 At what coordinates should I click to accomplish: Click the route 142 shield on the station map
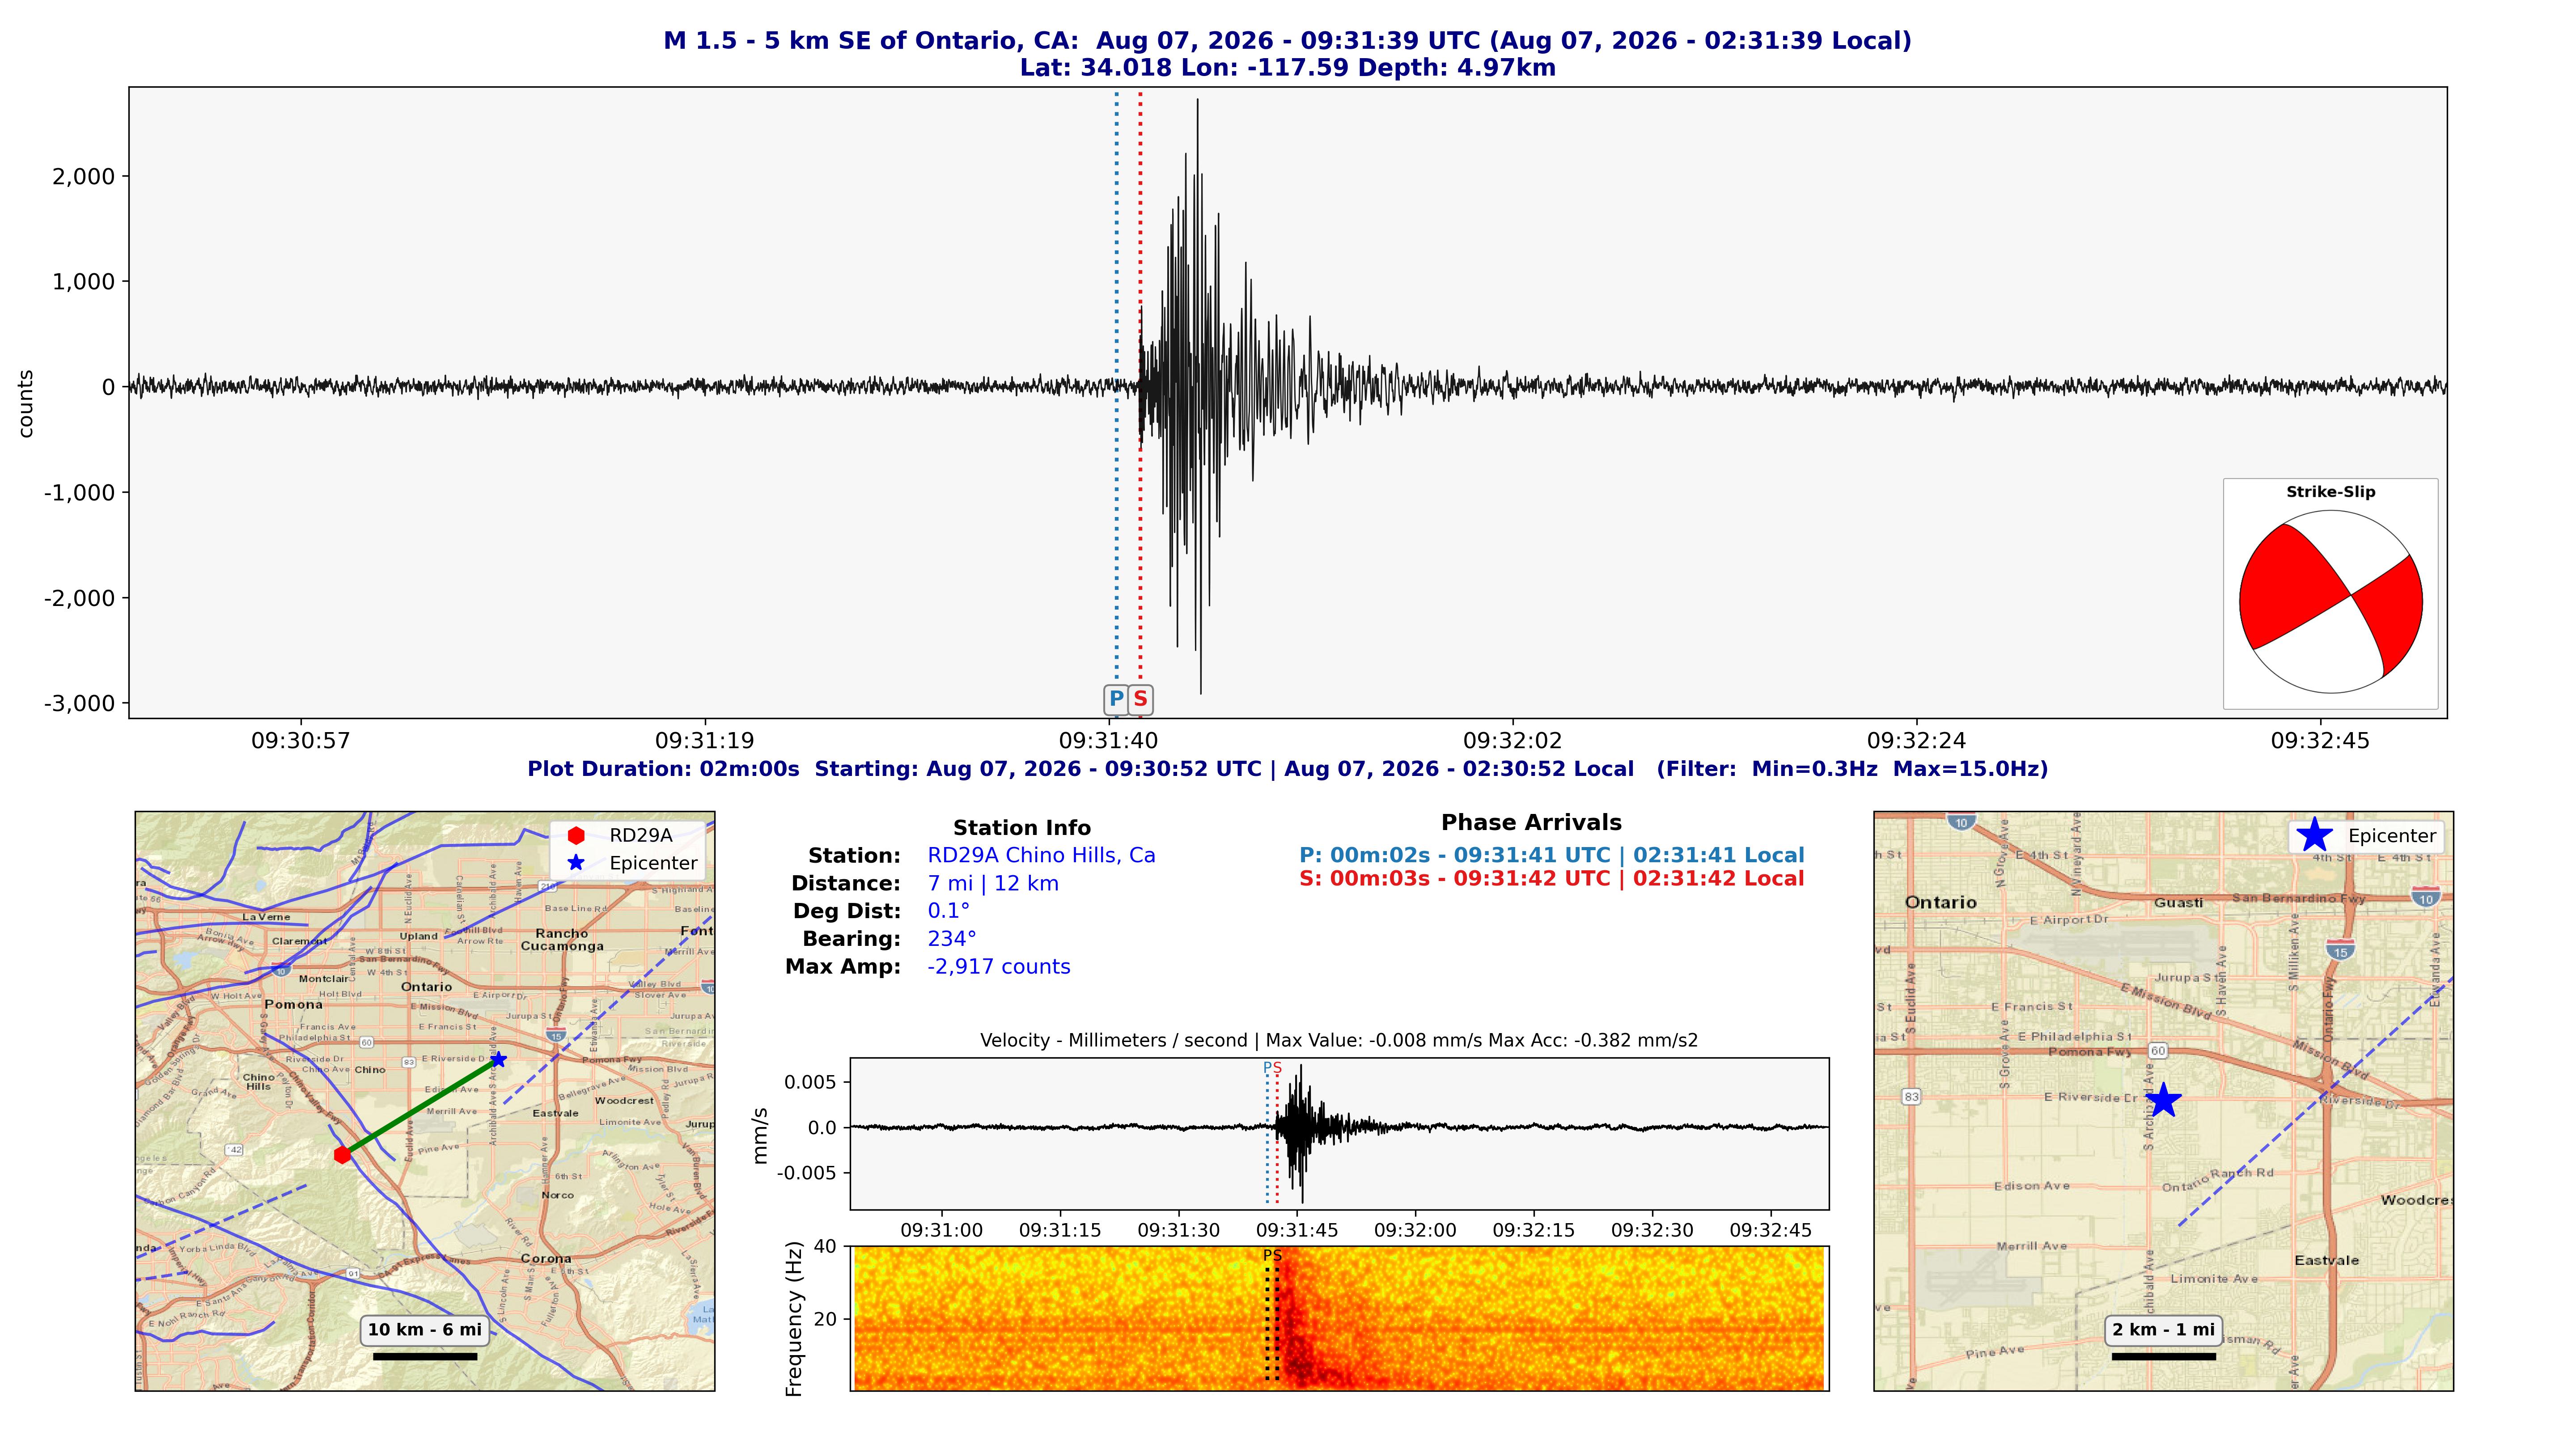pyautogui.click(x=235, y=1150)
